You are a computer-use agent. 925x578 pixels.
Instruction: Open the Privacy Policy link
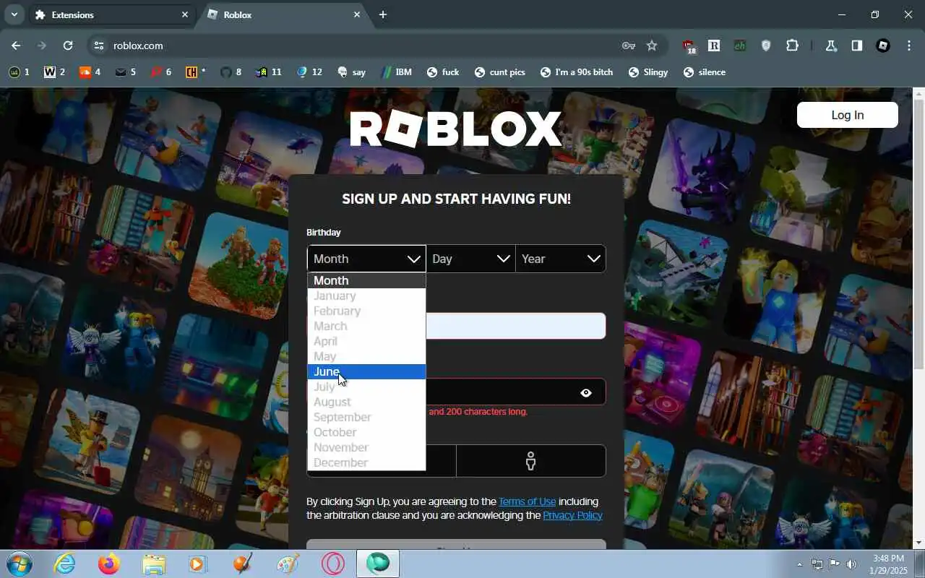coord(572,515)
